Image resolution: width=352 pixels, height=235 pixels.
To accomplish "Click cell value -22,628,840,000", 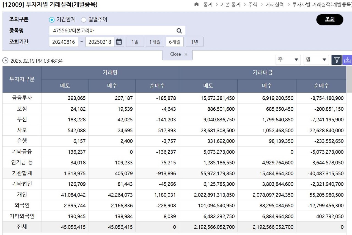I will 326,131.
